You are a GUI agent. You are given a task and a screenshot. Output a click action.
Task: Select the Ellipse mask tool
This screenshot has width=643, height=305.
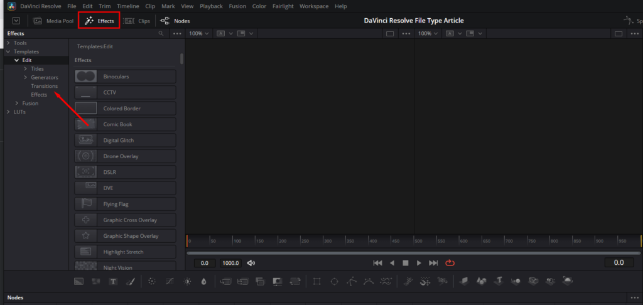334,281
